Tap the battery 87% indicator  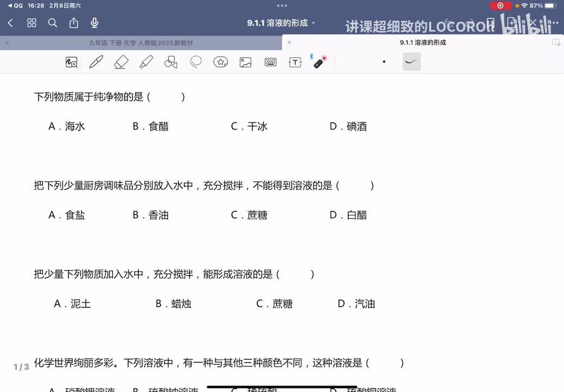click(x=543, y=5)
